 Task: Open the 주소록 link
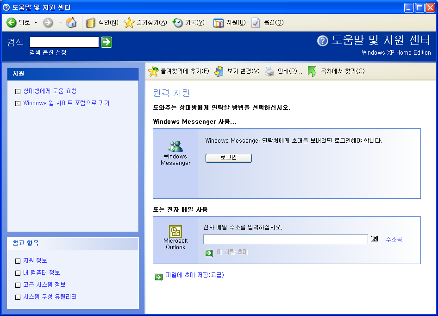(394, 239)
